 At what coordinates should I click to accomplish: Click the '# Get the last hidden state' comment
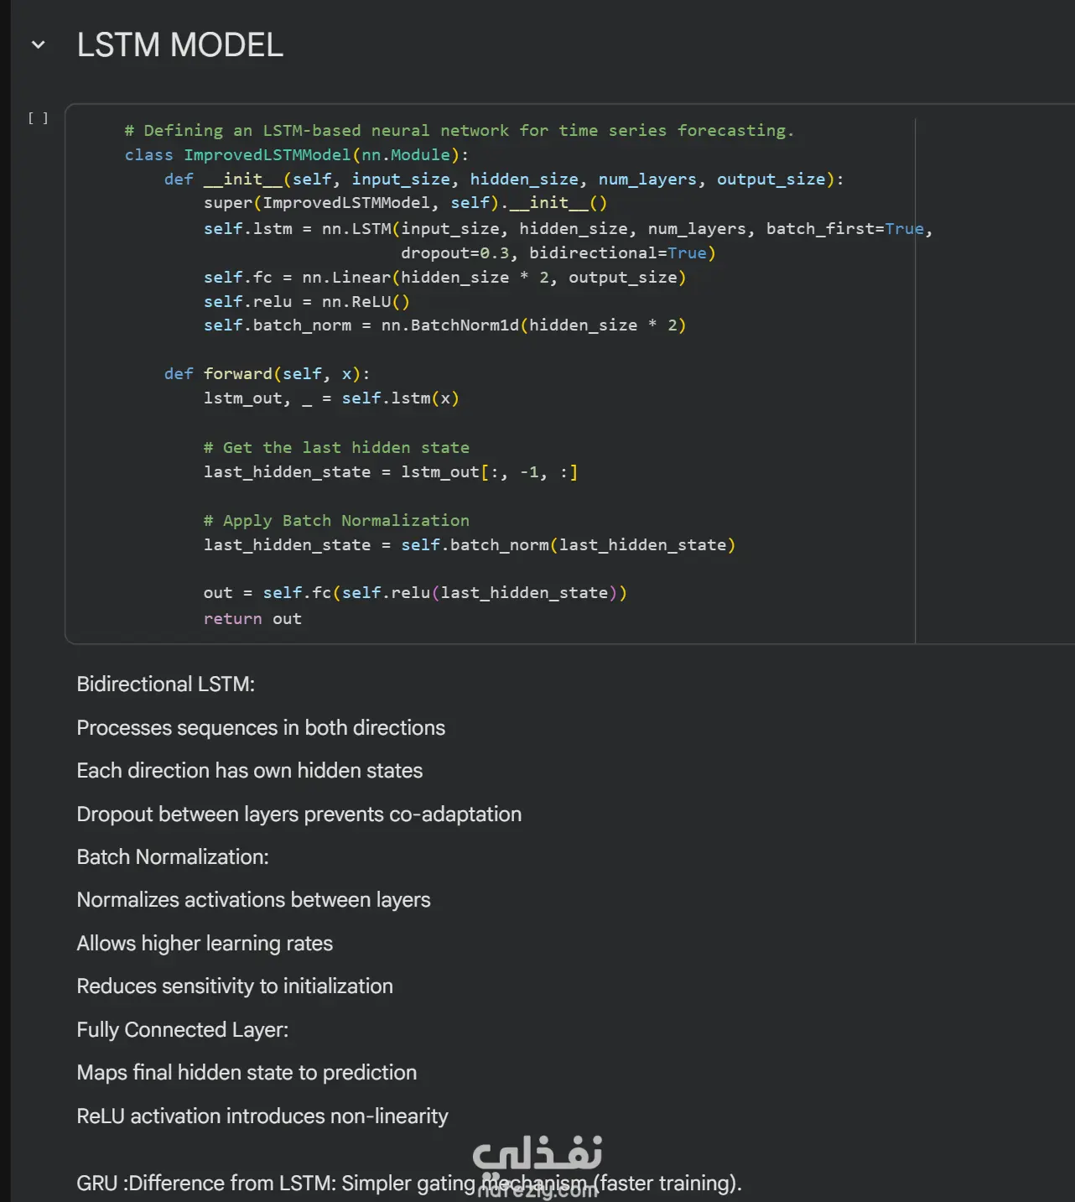coord(336,448)
